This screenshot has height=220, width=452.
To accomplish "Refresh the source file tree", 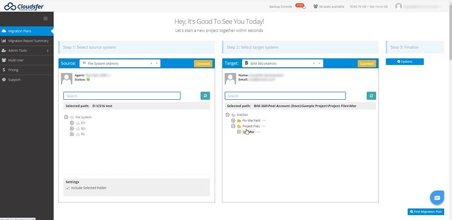I will [x=205, y=96].
